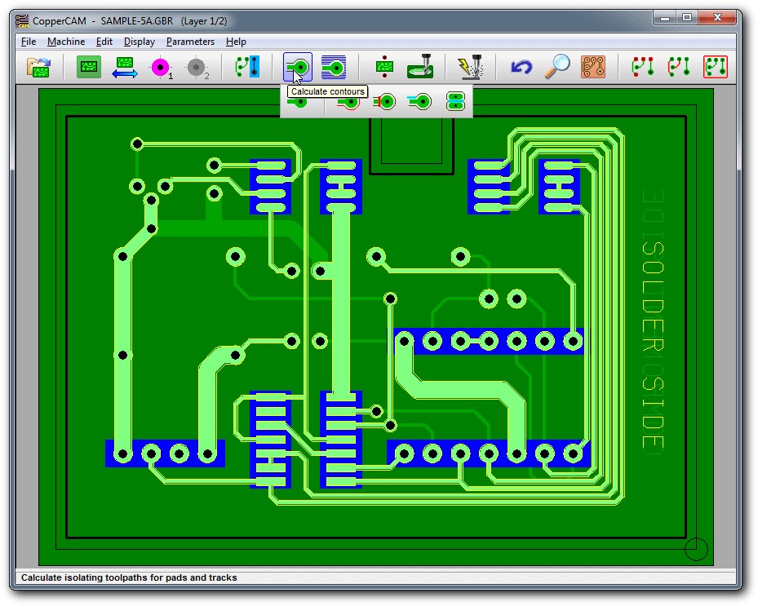Click the board dimensions icon
The width and height of the screenshot is (758, 606).
click(x=89, y=67)
